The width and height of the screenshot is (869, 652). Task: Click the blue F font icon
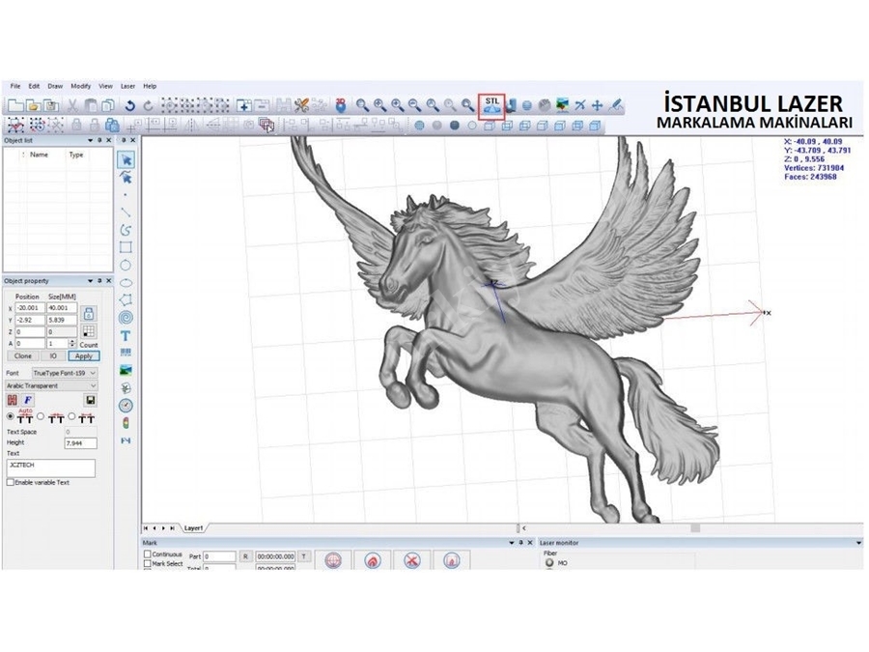(28, 400)
